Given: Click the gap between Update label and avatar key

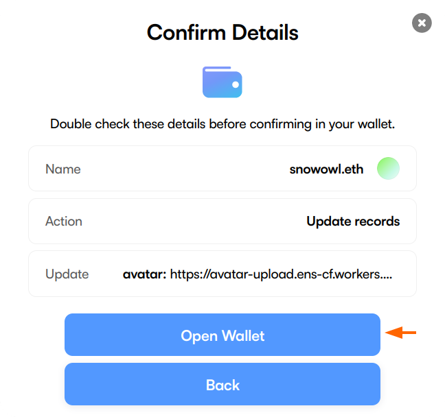Looking at the screenshot, I should [106, 274].
